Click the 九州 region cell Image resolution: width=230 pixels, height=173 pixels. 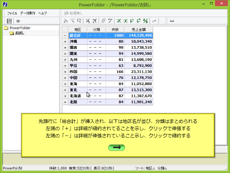78,59
